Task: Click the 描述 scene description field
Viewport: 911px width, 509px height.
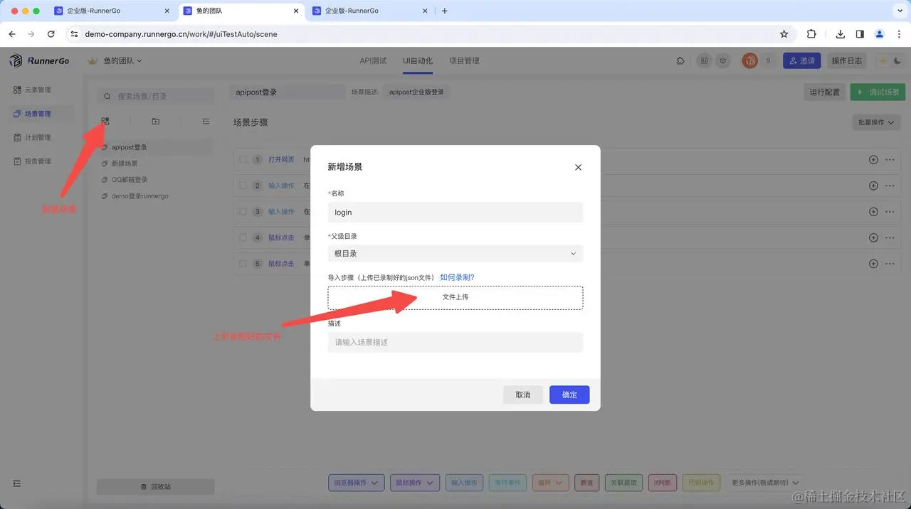Action: 455,343
